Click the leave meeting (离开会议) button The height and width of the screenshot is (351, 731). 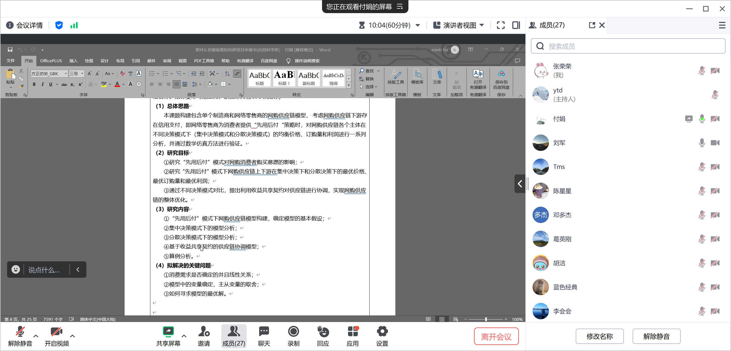(496, 336)
